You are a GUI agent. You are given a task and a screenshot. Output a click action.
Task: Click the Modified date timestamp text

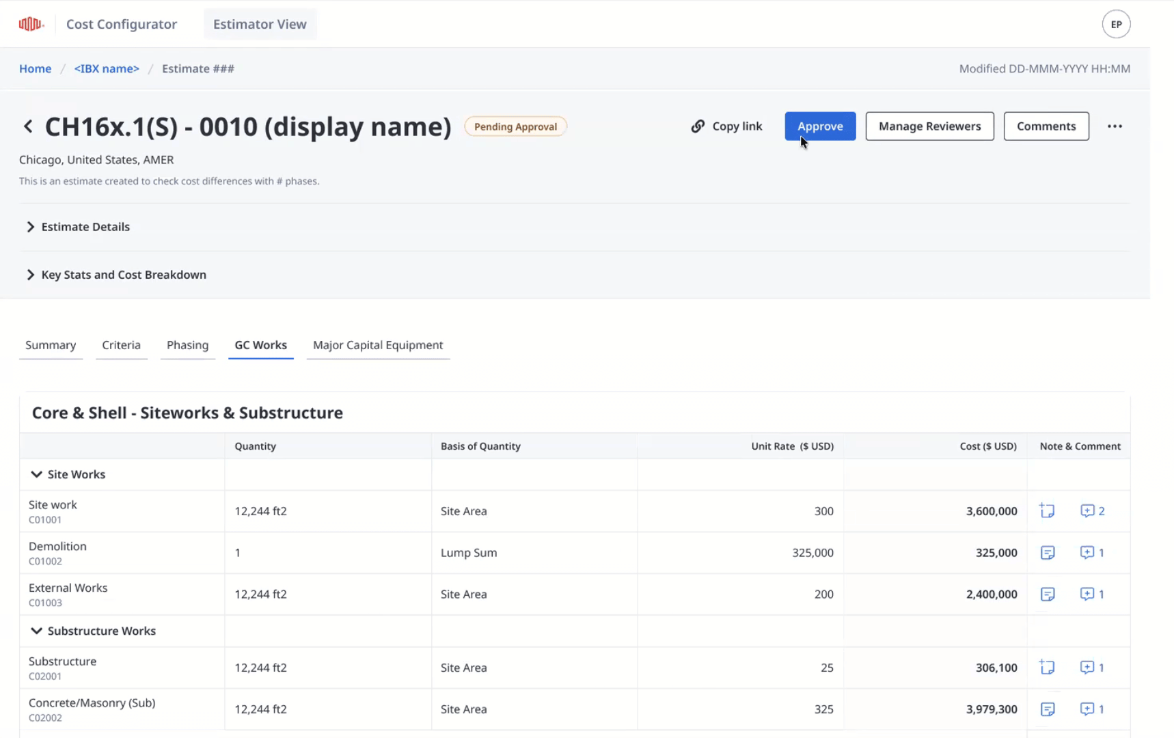1044,68
